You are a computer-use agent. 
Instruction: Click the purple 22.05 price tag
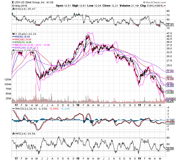170,72
